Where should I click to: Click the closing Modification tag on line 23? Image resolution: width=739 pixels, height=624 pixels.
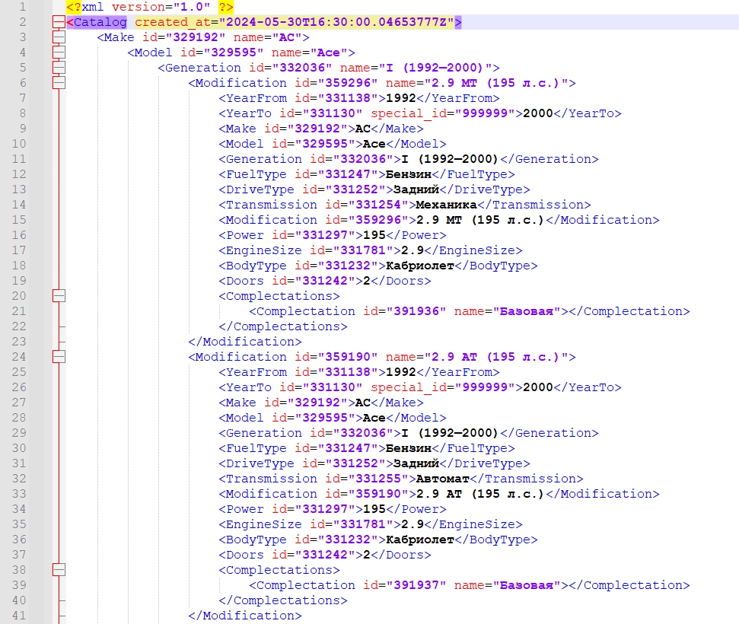(x=245, y=342)
